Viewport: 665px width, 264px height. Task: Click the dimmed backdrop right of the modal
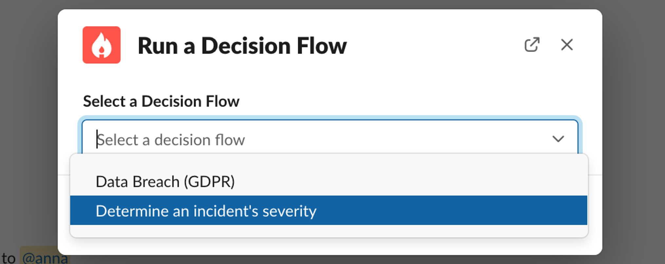[x=633, y=131]
